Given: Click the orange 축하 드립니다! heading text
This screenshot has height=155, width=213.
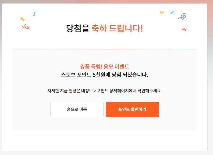Looking at the screenshot, I should click(117, 28).
